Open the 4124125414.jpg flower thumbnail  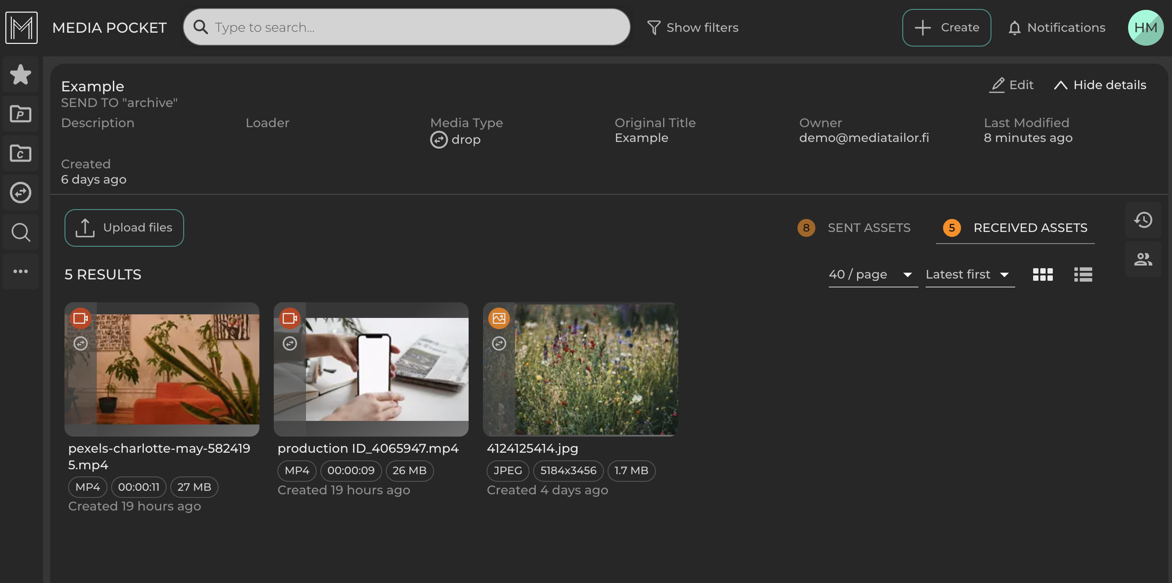580,369
